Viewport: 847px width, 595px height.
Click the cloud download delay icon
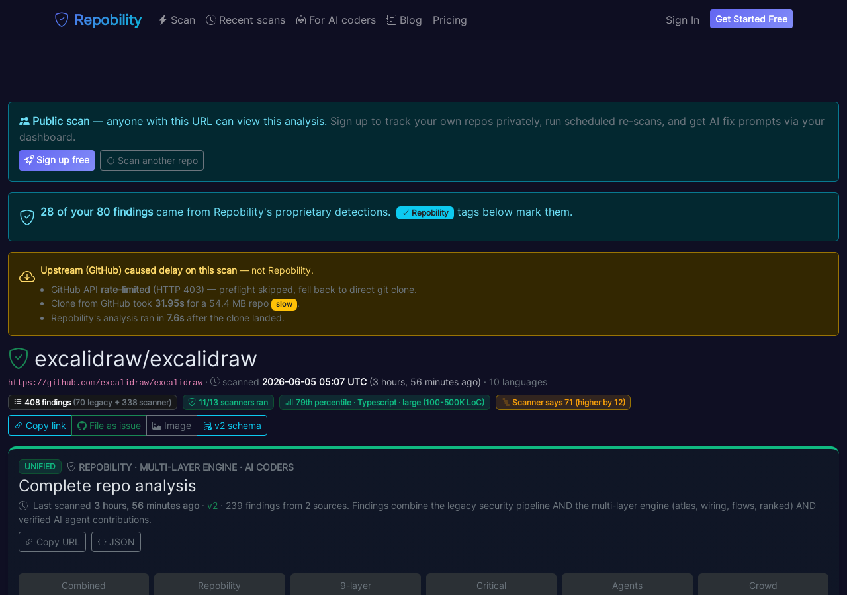click(27, 276)
